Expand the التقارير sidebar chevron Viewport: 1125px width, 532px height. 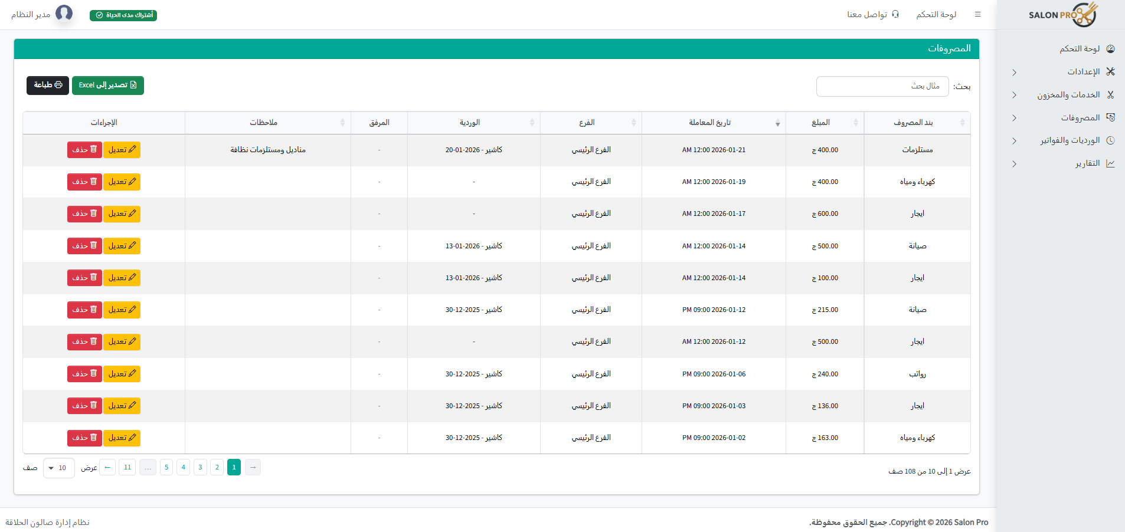pyautogui.click(x=1015, y=164)
